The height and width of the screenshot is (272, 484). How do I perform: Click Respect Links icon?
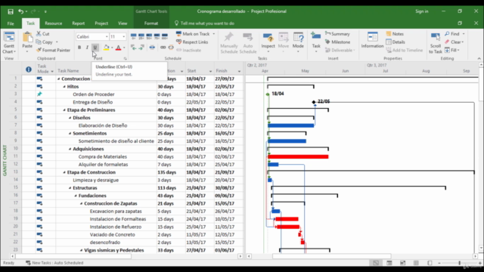tap(178, 42)
